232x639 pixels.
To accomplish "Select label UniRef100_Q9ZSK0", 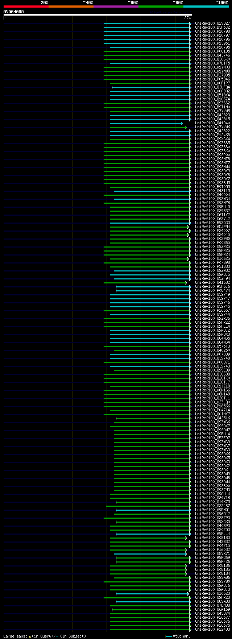I will pos(212,151).
